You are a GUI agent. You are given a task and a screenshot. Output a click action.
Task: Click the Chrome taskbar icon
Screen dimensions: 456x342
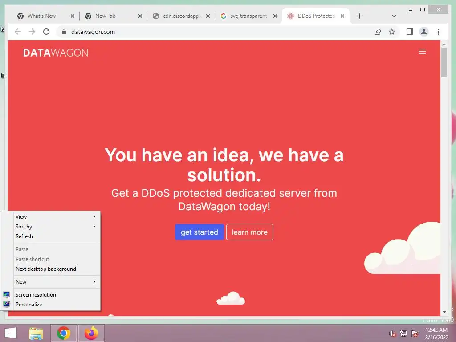coord(64,333)
